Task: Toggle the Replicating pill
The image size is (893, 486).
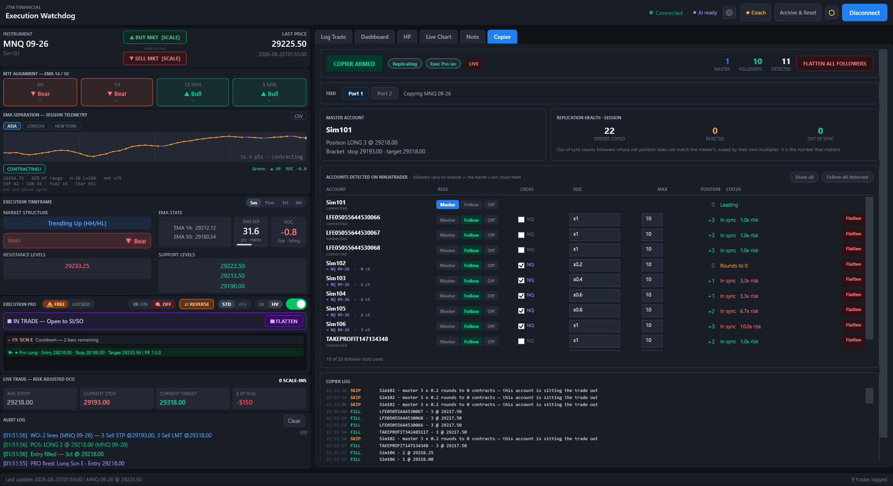Action: coord(405,64)
